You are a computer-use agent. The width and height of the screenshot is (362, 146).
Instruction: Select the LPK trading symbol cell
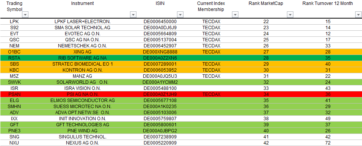pos(14,22)
